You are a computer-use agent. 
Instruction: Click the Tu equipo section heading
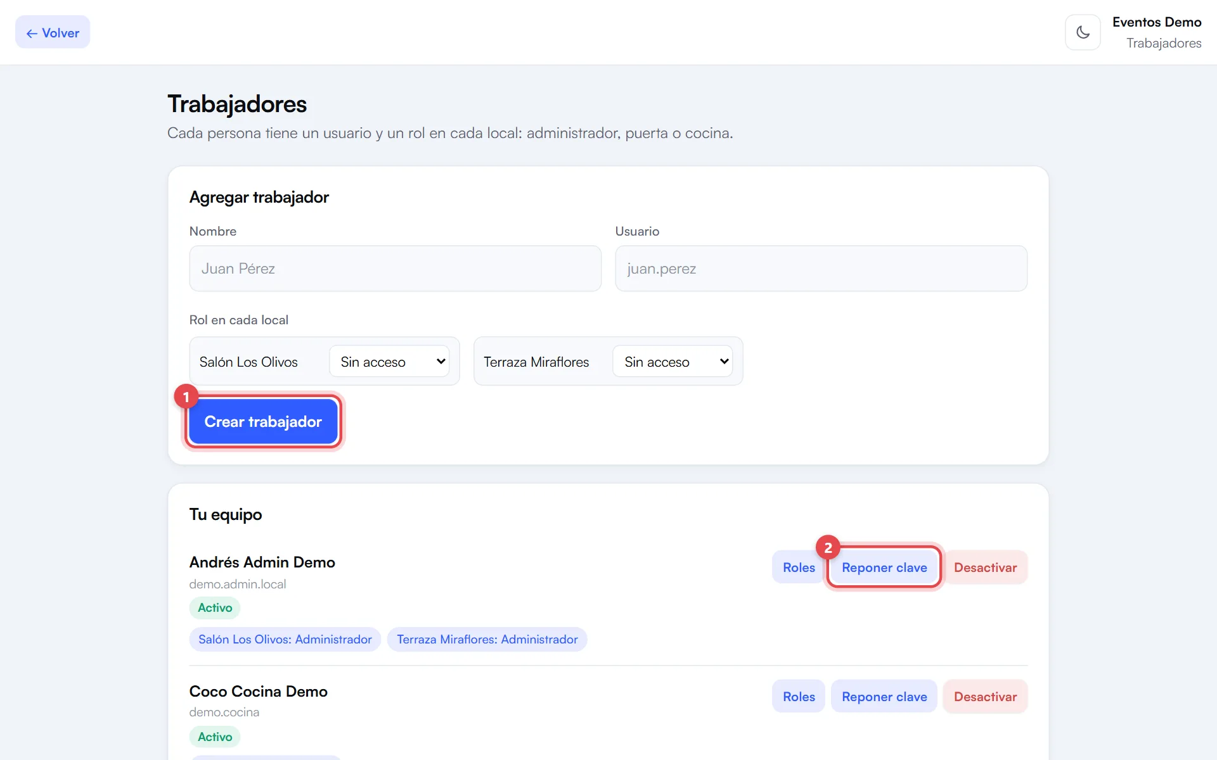(226, 514)
